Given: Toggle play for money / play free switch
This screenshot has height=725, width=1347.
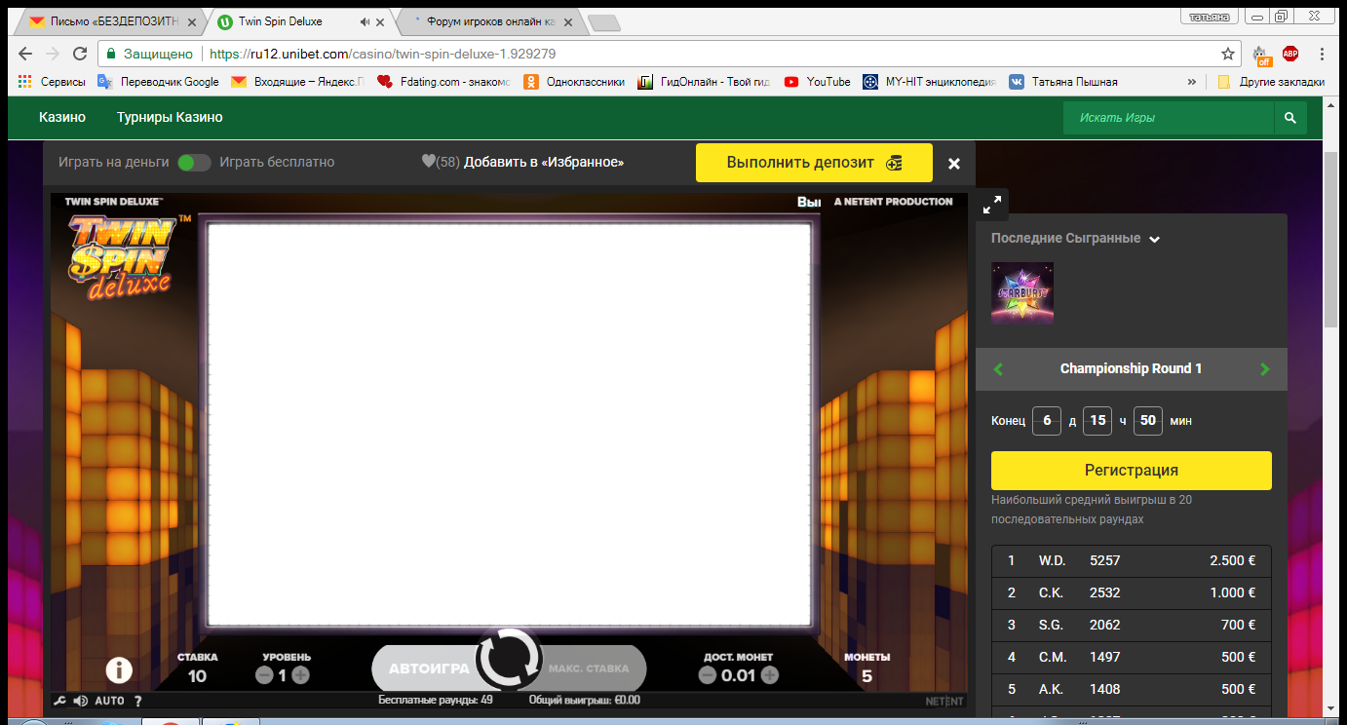Looking at the screenshot, I should (x=194, y=163).
